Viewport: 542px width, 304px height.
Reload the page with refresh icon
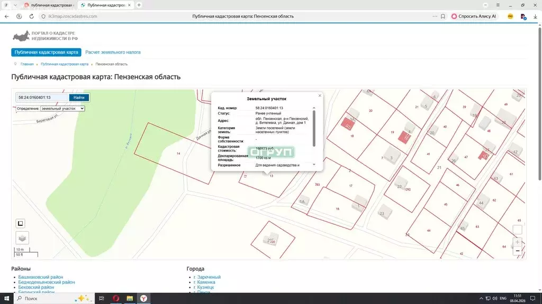tap(32, 16)
